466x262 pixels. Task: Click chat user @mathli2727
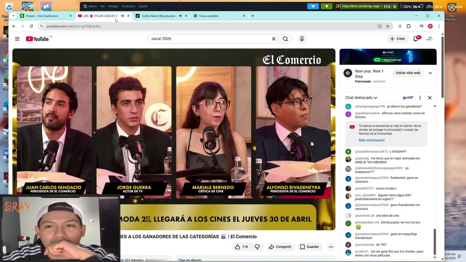point(364,188)
